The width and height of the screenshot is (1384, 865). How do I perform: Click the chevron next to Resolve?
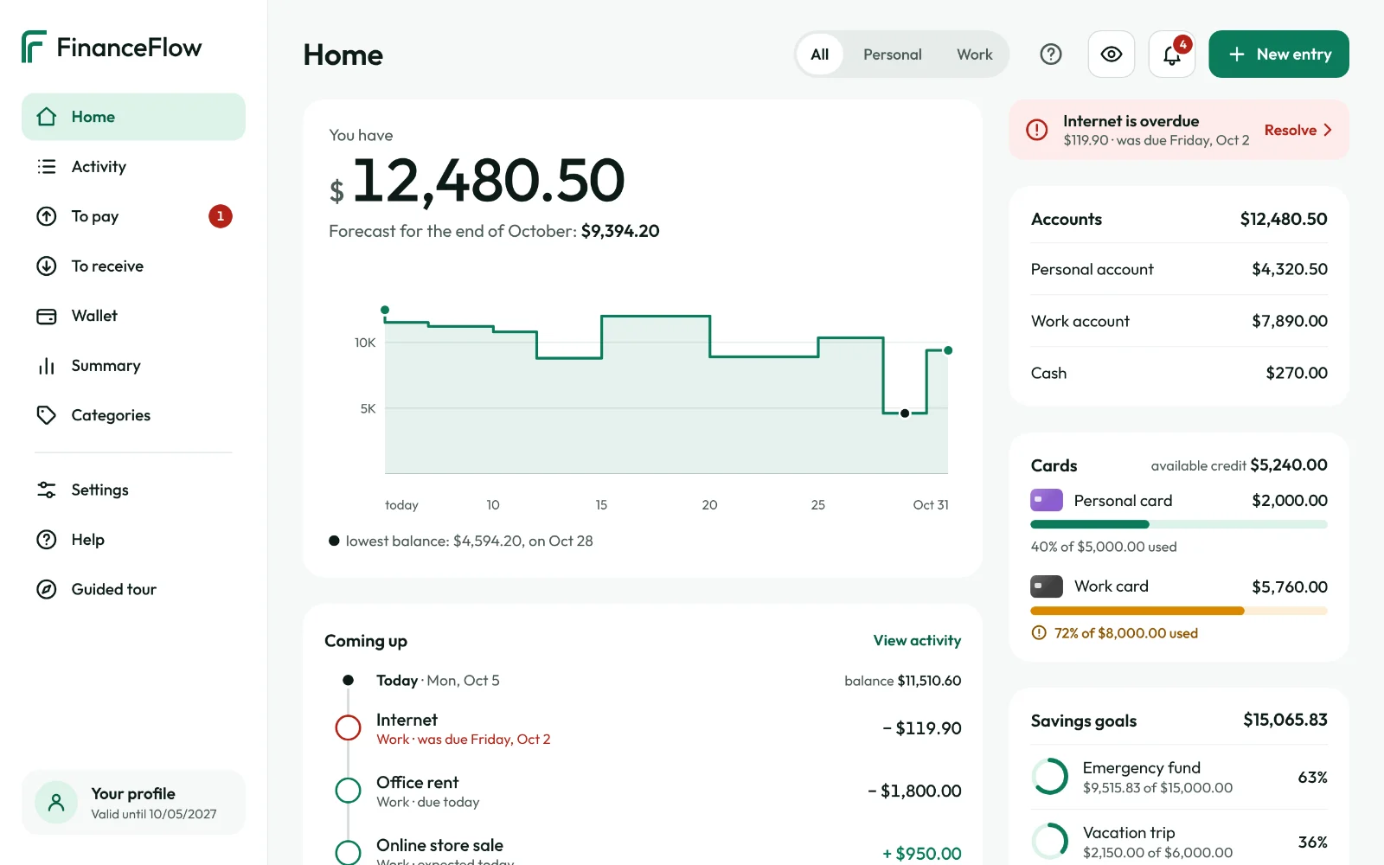coord(1328,130)
